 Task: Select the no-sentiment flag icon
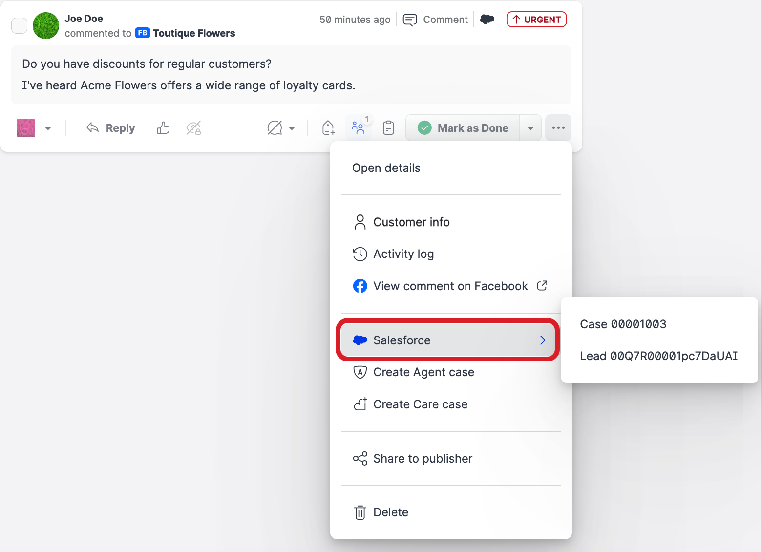click(274, 127)
